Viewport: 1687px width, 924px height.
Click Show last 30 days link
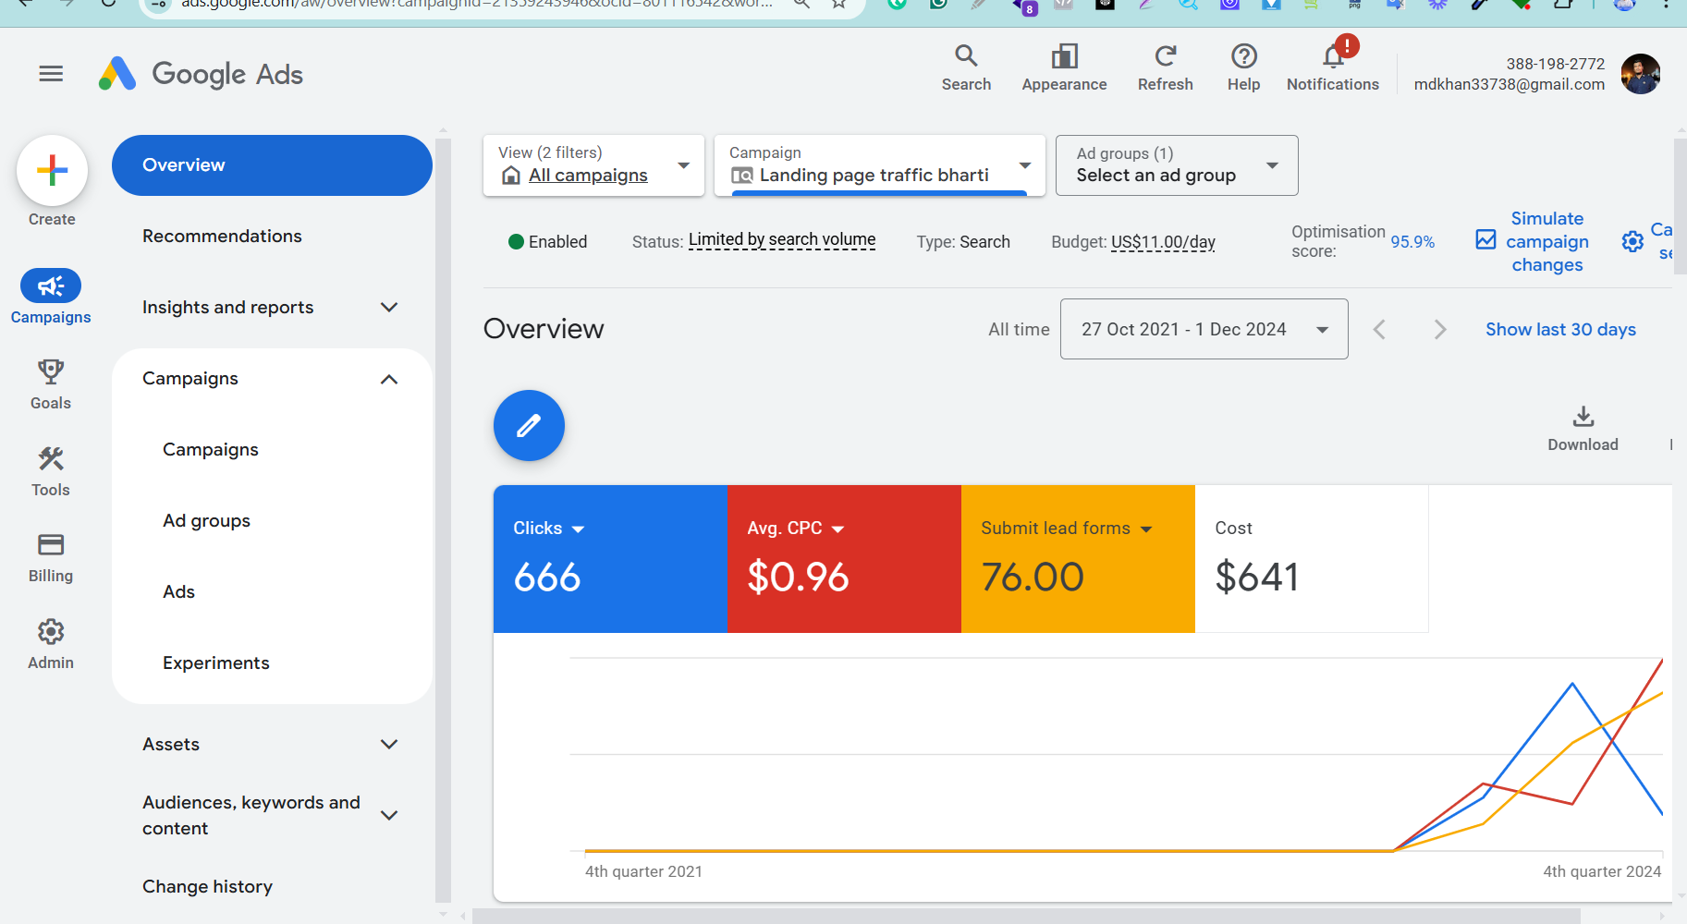(x=1560, y=330)
